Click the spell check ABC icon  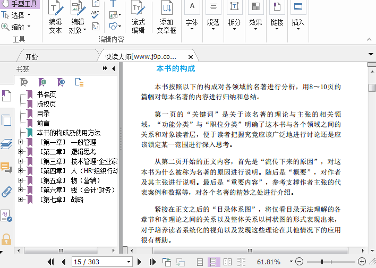point(96,15)
